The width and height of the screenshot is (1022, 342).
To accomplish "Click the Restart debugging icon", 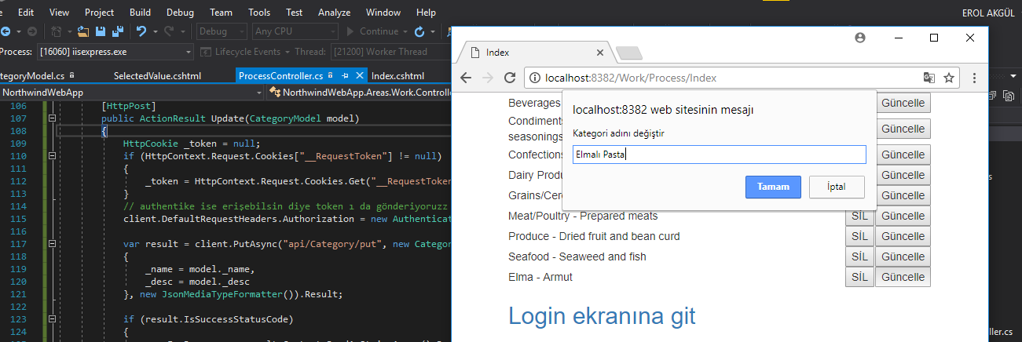I will 419,32.
